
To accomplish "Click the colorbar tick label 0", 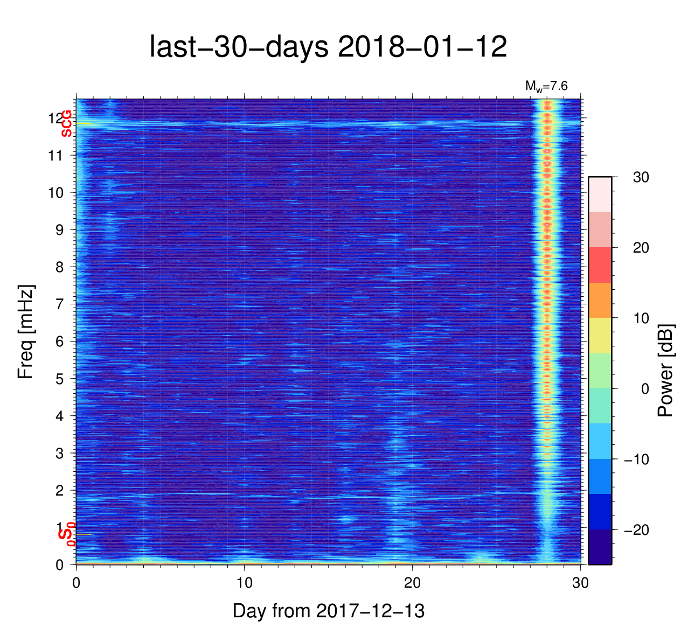I will [x=644, y=389].
